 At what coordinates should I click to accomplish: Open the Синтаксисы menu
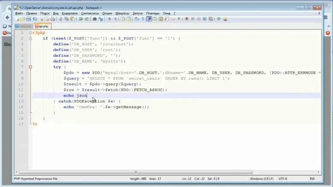[90, 13]
